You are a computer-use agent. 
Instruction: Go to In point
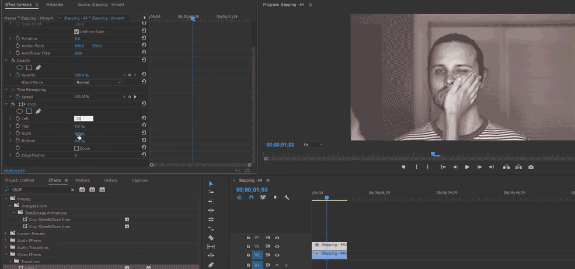pos(443,167)
